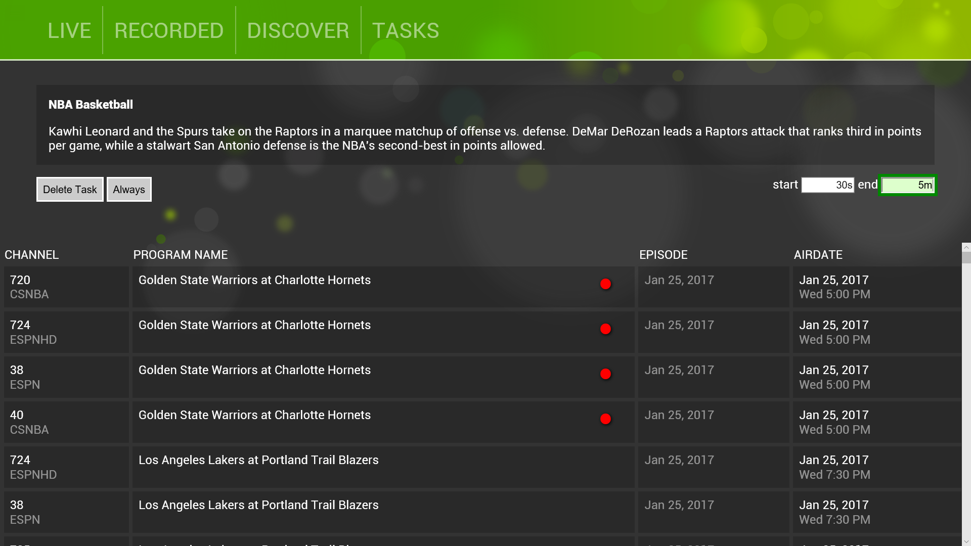The image size is (971, 546).
Task: Click the scrollbar down arrow
Action: (x=966, y=541)
